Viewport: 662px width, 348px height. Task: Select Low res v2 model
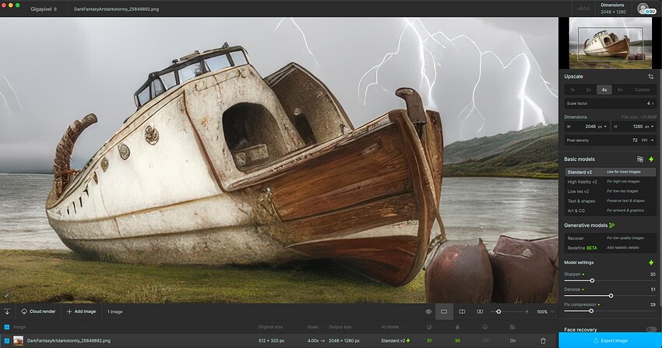coord(611,191)
